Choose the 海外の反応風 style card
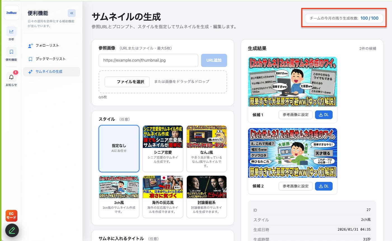392x241 pixels. point(163,197)
